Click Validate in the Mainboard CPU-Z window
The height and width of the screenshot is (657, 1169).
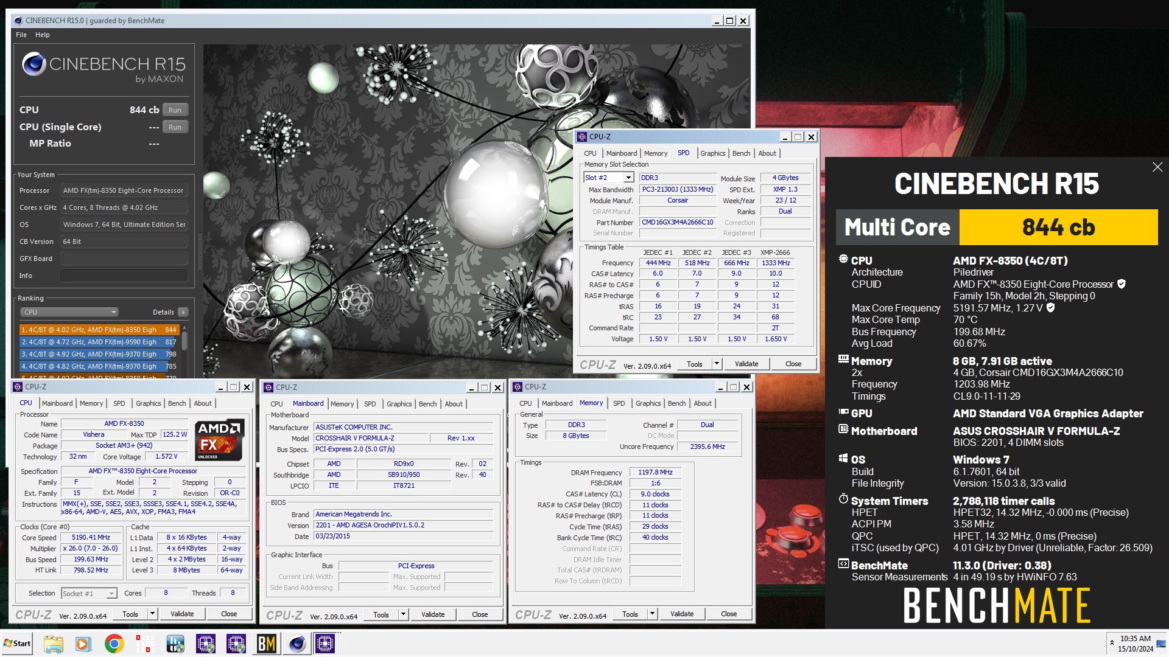[433, 614]
